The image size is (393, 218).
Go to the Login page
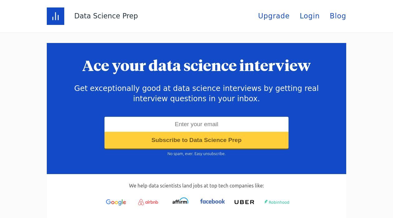coord(309,16)
